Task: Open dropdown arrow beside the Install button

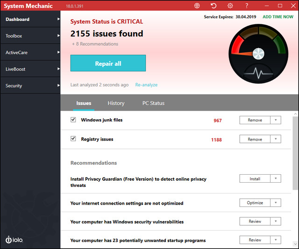Action: [x=276, y=178]
